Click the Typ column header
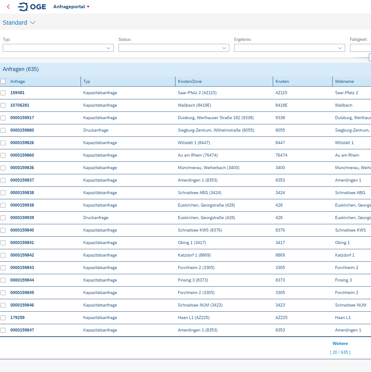This screenshot has height=372, width=371. 87,81
